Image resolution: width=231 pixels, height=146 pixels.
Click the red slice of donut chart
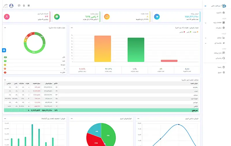coord(31,34)
